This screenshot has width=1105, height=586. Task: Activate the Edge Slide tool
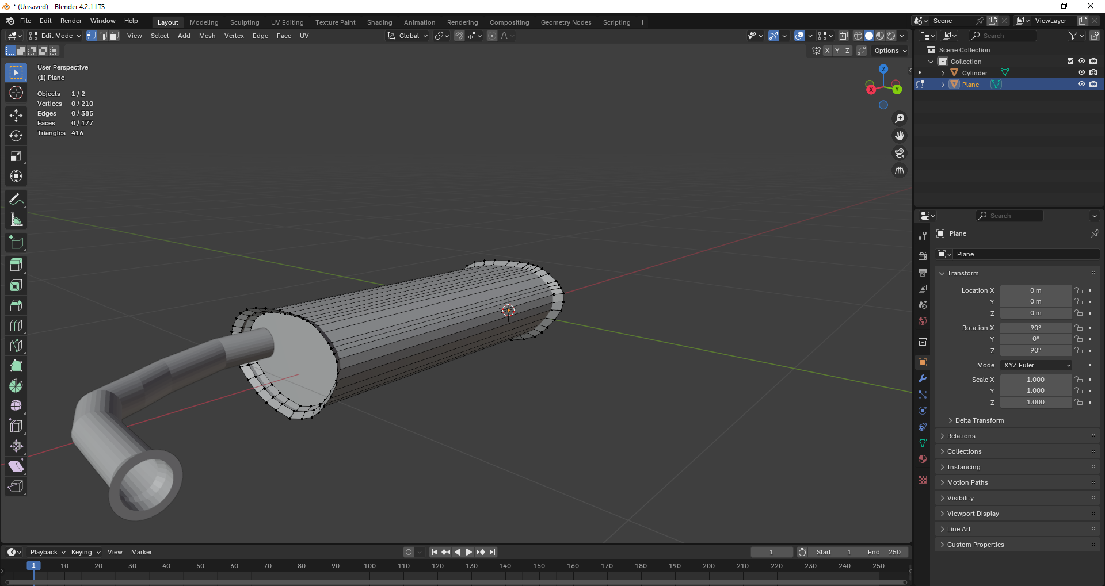[x=16, y=426]
